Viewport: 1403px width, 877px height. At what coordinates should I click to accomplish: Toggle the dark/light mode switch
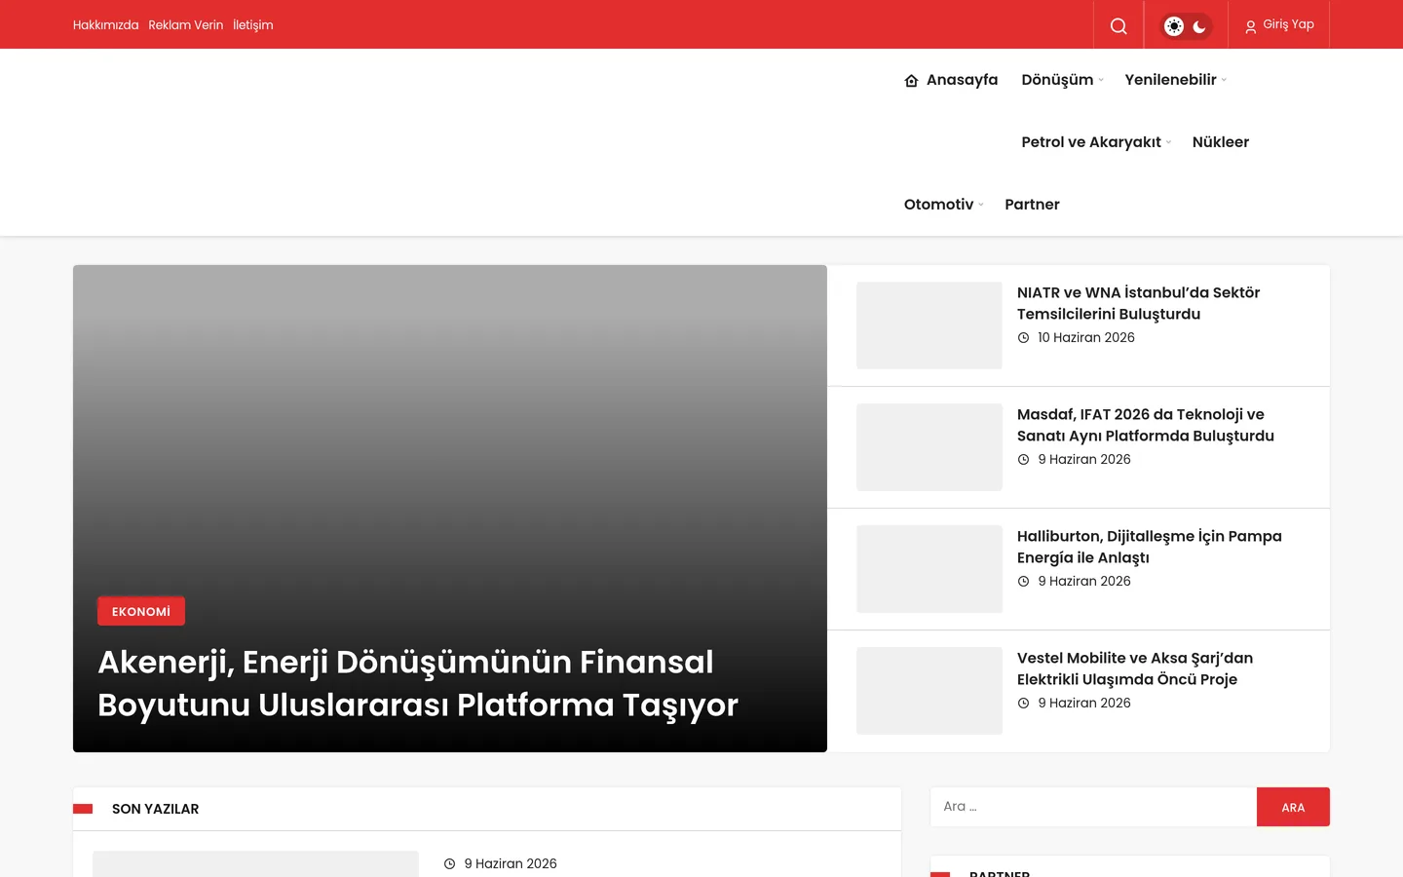click(1187, 26)
